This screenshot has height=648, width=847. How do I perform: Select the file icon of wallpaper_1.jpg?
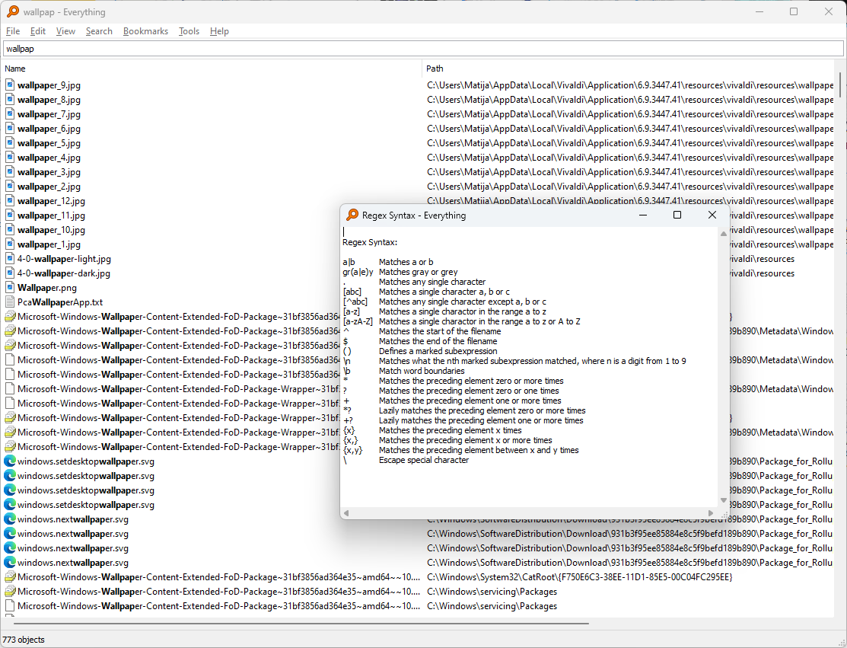pyautogui.click(x=10, y=244)
